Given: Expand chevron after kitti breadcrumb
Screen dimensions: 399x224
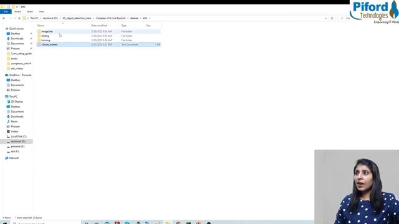Looking at the screenshot, I should click(x=150, y=18).
